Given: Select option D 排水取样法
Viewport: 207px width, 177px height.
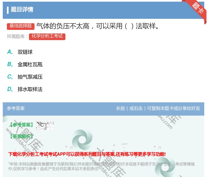Looking at the screenshot, I should click(x=30, y=89).
